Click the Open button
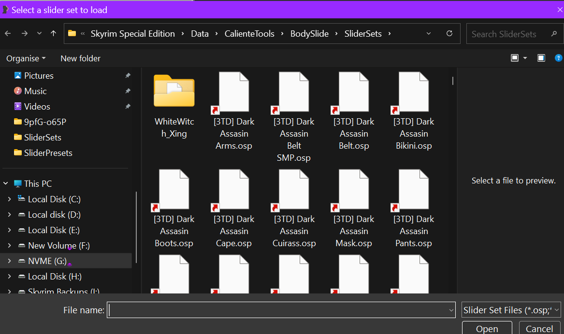 tap(487, 328)
